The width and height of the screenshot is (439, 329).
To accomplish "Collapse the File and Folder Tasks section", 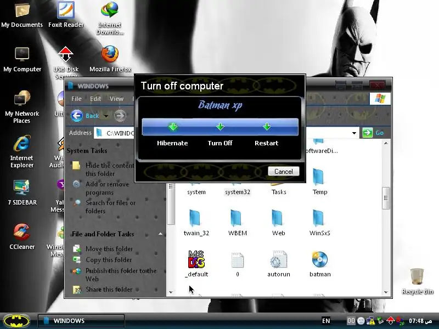I will [160, 234].
